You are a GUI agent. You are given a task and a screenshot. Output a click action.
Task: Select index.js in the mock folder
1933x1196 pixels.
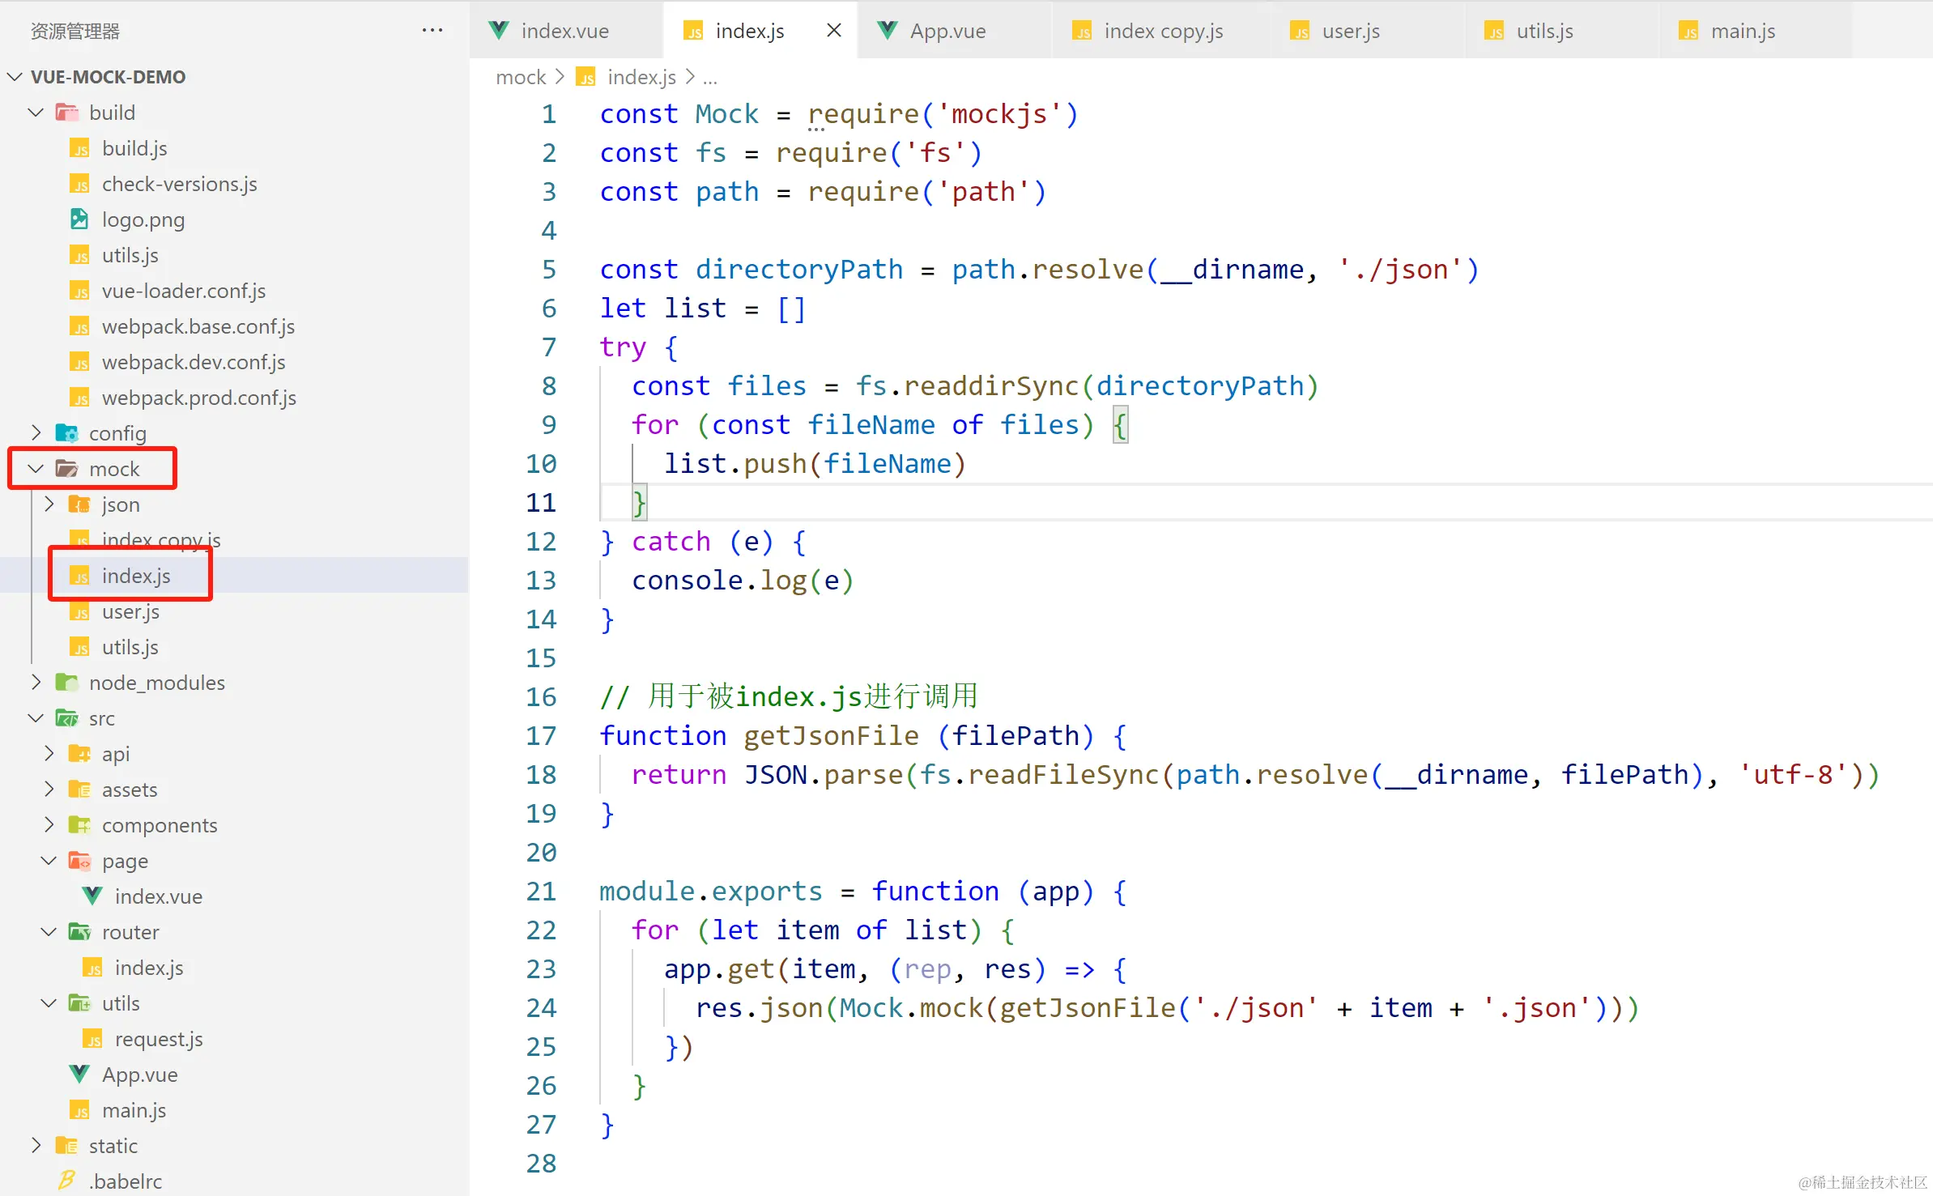[x=136, y=576]
